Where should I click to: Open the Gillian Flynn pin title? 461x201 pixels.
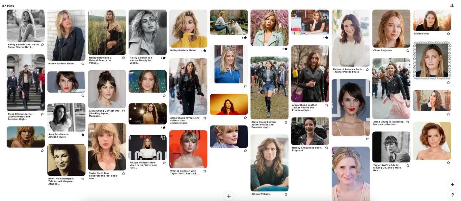[x=421, y=34]
